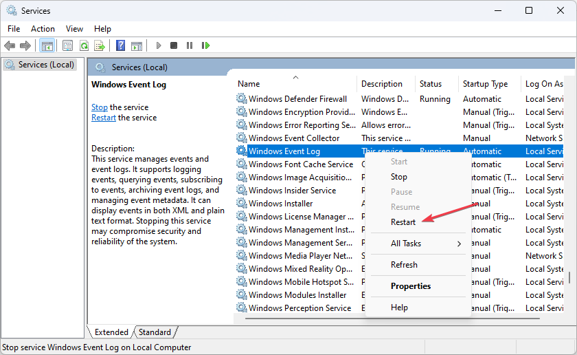Switch to the Standard tab
The height and width of the screenshot is (355, 577).
[155, 332]
